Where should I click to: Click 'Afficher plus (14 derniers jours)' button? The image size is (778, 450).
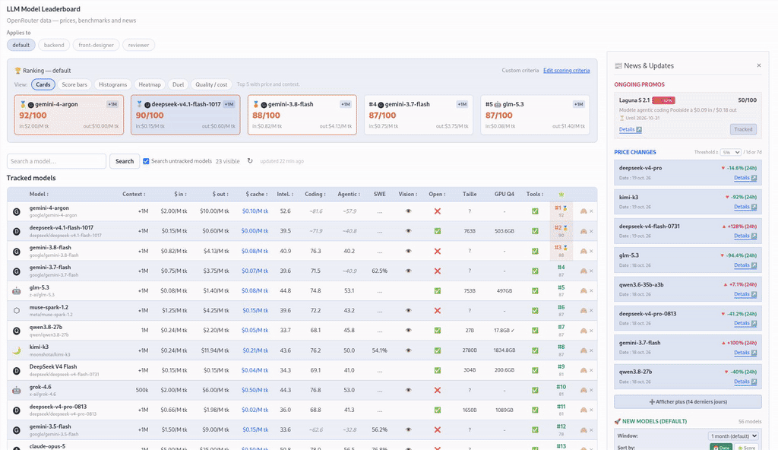(688, 401)
